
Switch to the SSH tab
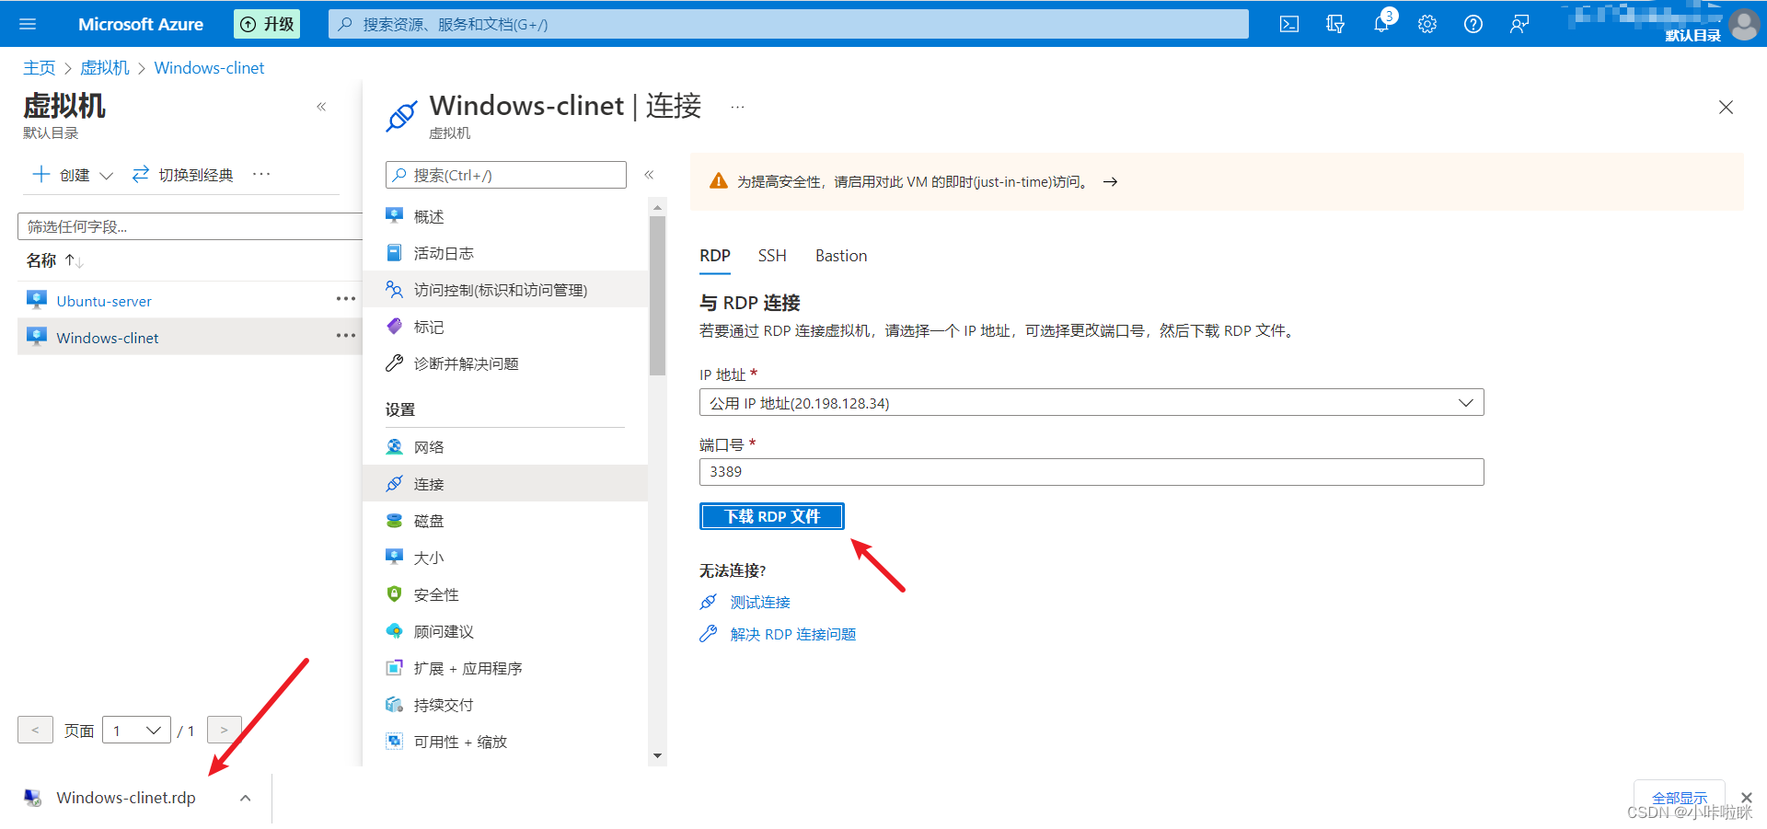pos(772,256)
